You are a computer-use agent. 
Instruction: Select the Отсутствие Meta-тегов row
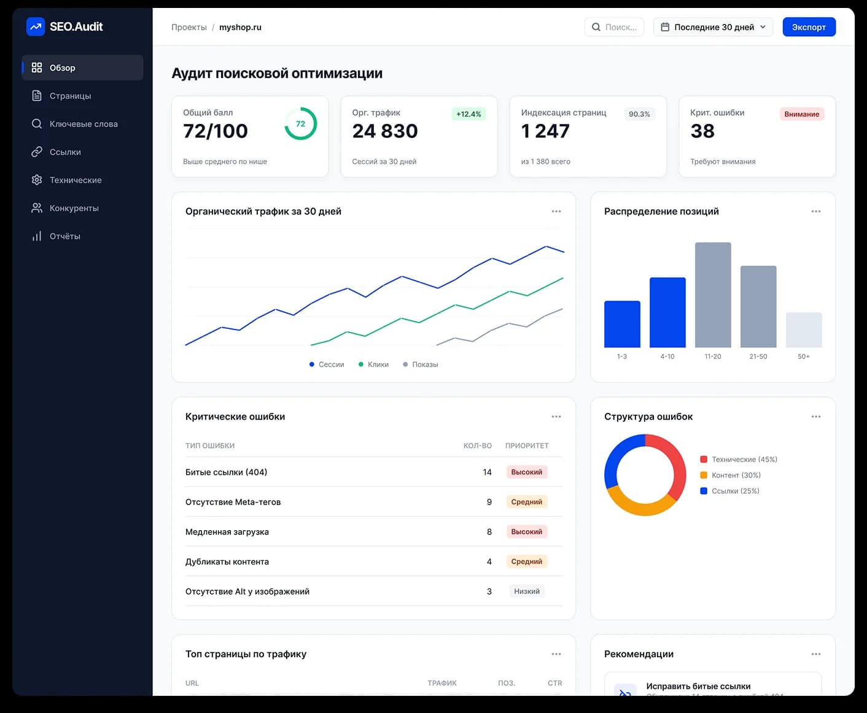373,502
